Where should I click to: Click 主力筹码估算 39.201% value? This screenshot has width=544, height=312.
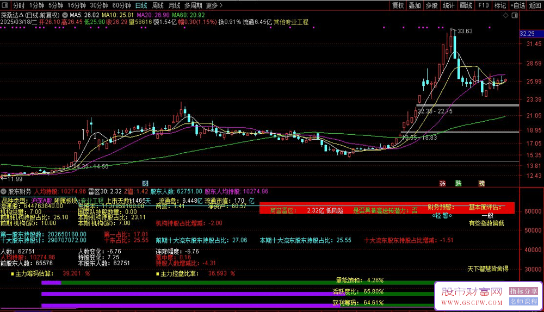[76, 273]
